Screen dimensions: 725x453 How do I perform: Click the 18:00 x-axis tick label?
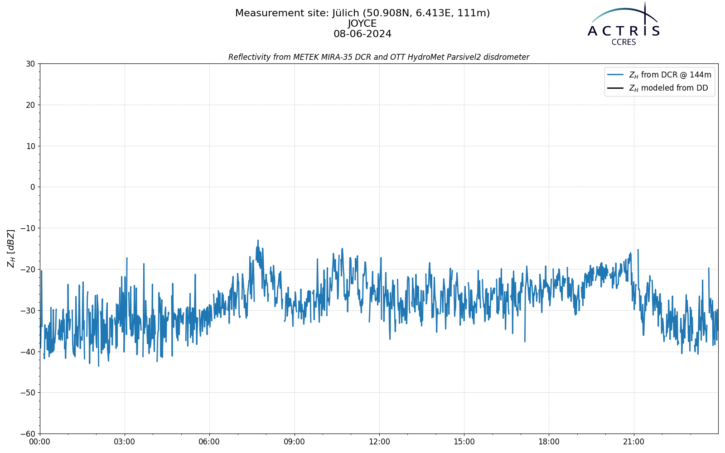549,442
